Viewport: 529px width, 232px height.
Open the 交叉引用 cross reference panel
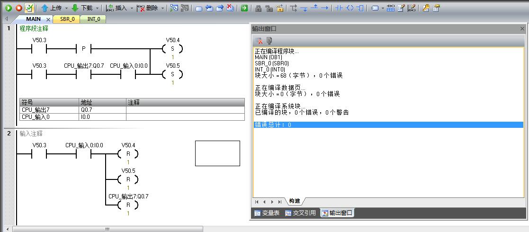pos(301,213)
